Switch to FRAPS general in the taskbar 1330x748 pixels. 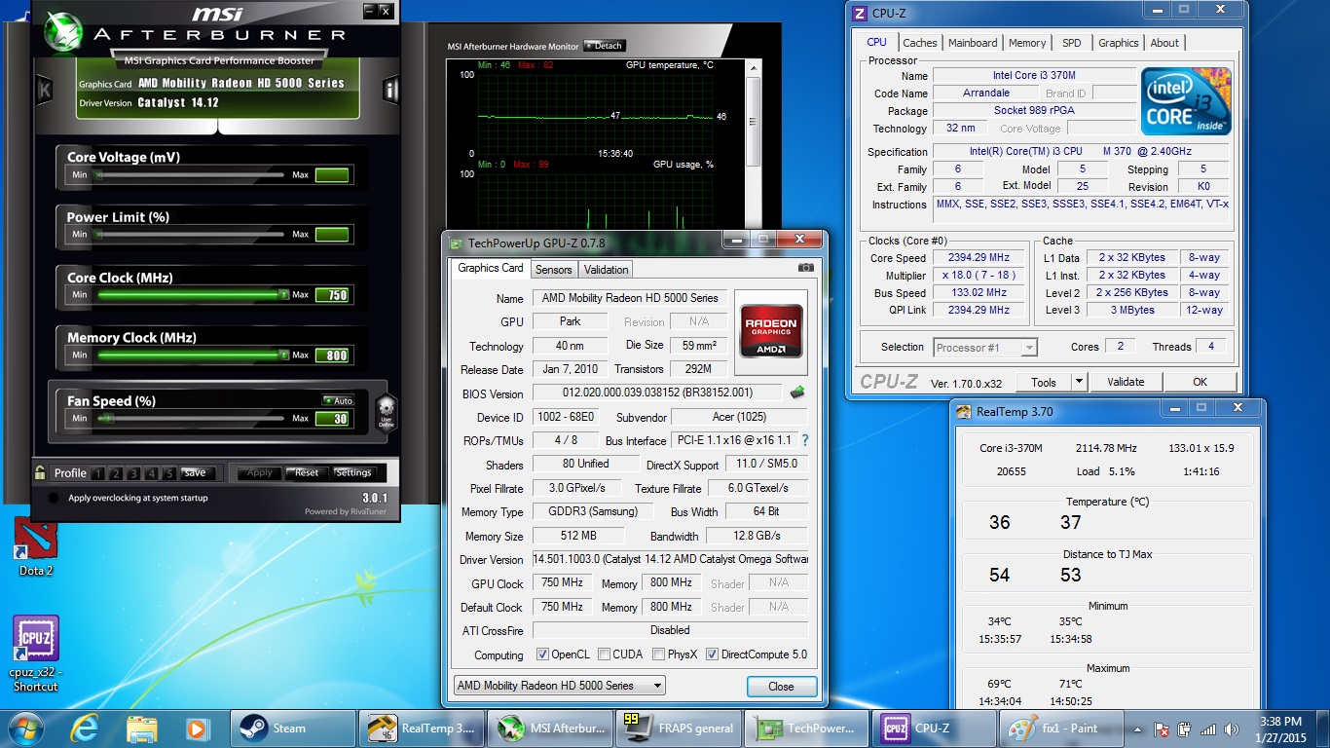click(x=678, y=729)
